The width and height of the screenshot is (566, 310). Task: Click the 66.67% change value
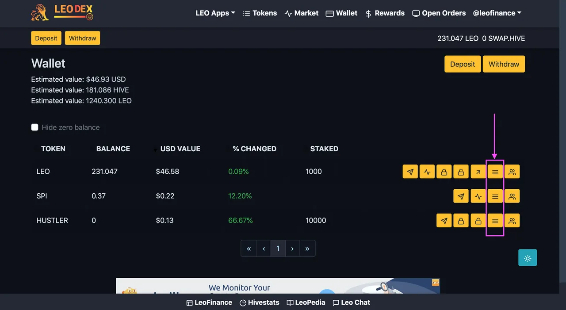click(x=241, y=220)
